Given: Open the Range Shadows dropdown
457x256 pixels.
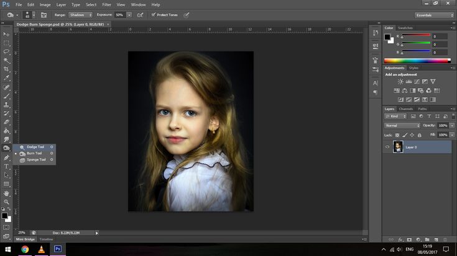Looking at the screenshot, I should [x=80, y=14].
